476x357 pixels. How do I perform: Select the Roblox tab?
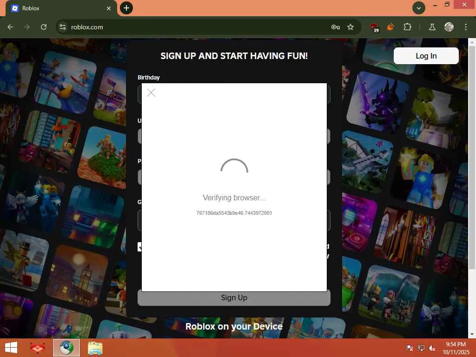(x=61, y=8)
